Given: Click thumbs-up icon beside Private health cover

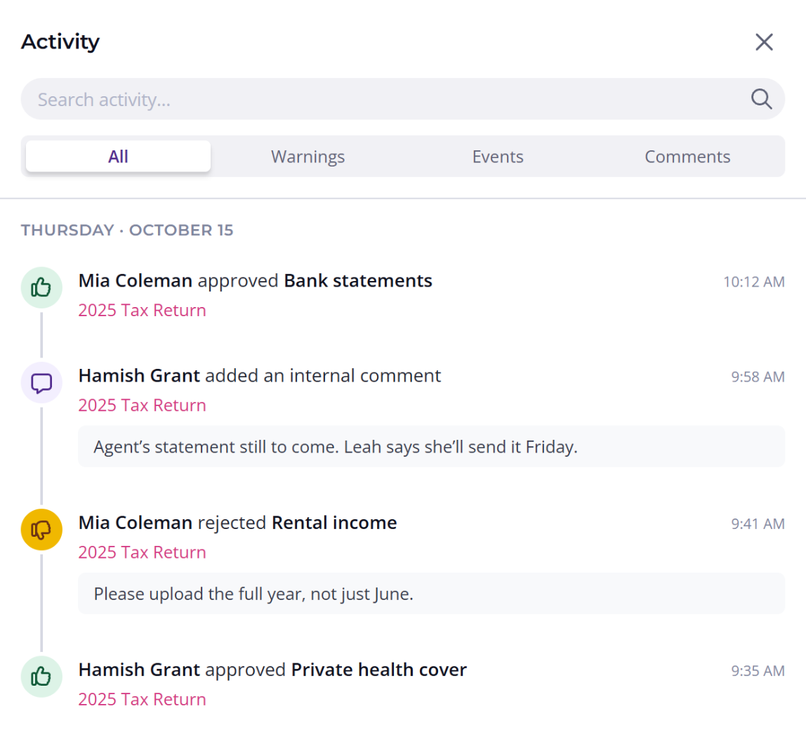Looking at the screenshot, I should pyautogui.click(x=41, y=677).
